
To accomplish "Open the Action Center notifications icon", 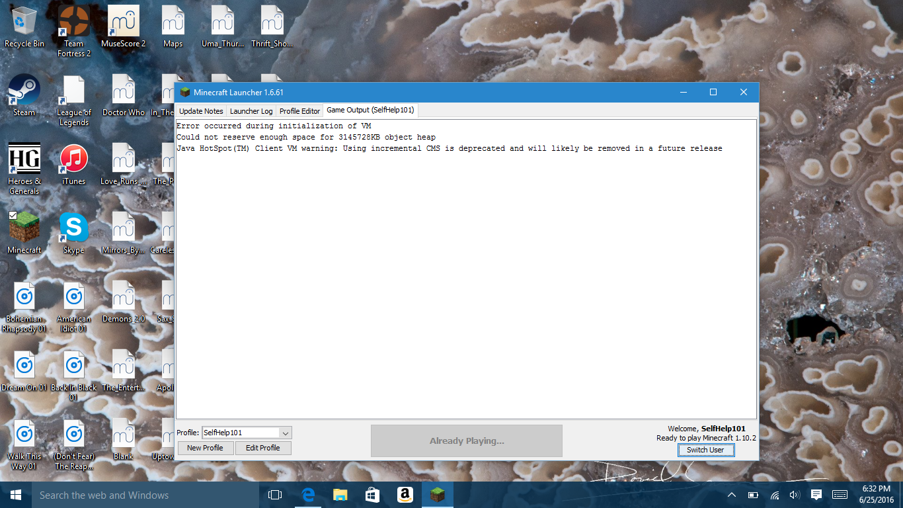I will 816,495.
